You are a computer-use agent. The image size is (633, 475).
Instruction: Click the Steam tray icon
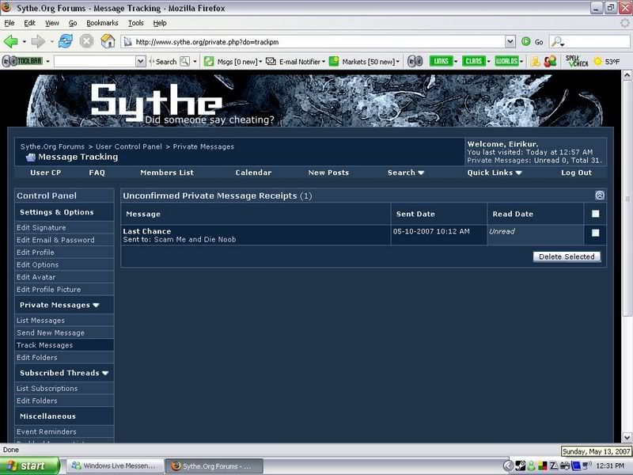pos(521,465)
